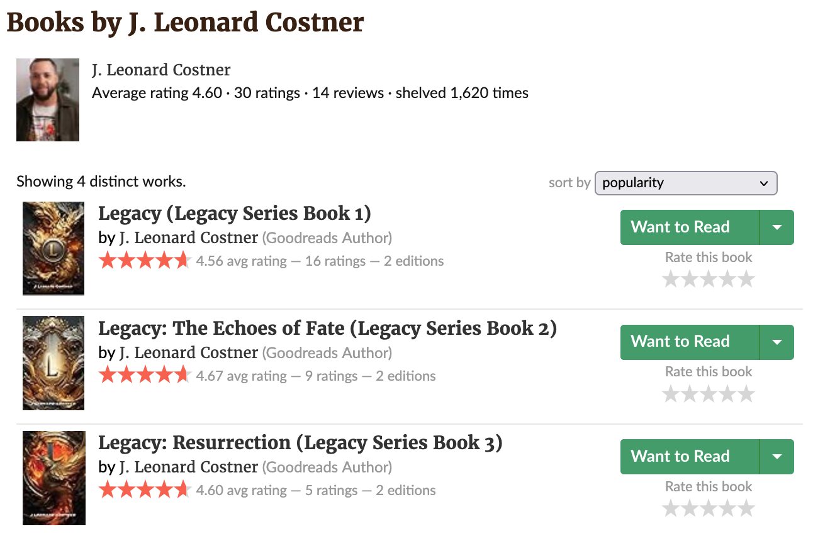This screenshot has width=813, height=534.
Task: Expand shelf options arrow for Legacy: Resurrection
Action: pos(777,457)
